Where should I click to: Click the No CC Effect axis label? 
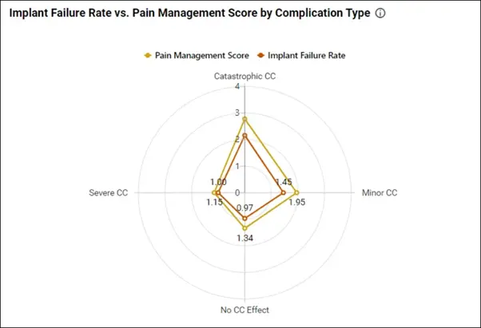(244, 310)
